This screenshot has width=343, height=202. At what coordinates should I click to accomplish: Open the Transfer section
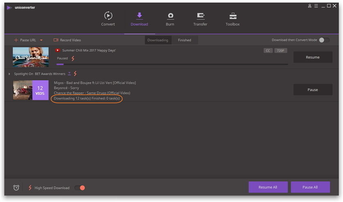(200, 19)
